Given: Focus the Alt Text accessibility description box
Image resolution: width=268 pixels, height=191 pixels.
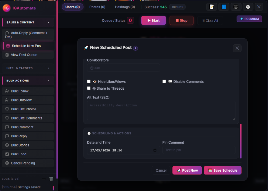Looking at the screenshot, I should [161, 110].
